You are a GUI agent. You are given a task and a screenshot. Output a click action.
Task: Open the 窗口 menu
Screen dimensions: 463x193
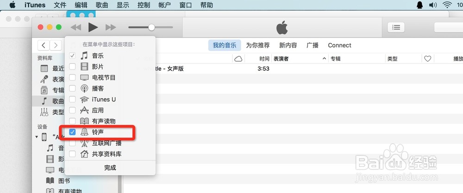point(186,5)
